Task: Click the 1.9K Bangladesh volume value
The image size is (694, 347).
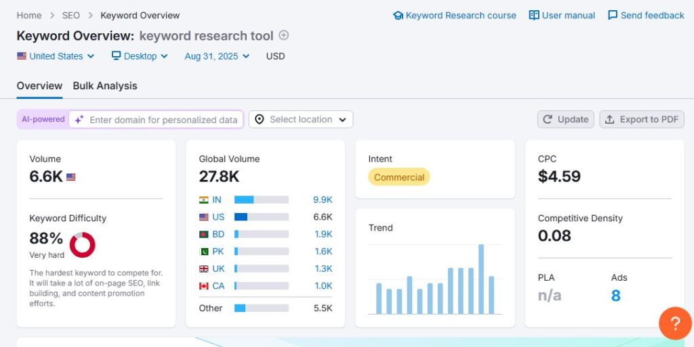Action: tap(323, 235)
